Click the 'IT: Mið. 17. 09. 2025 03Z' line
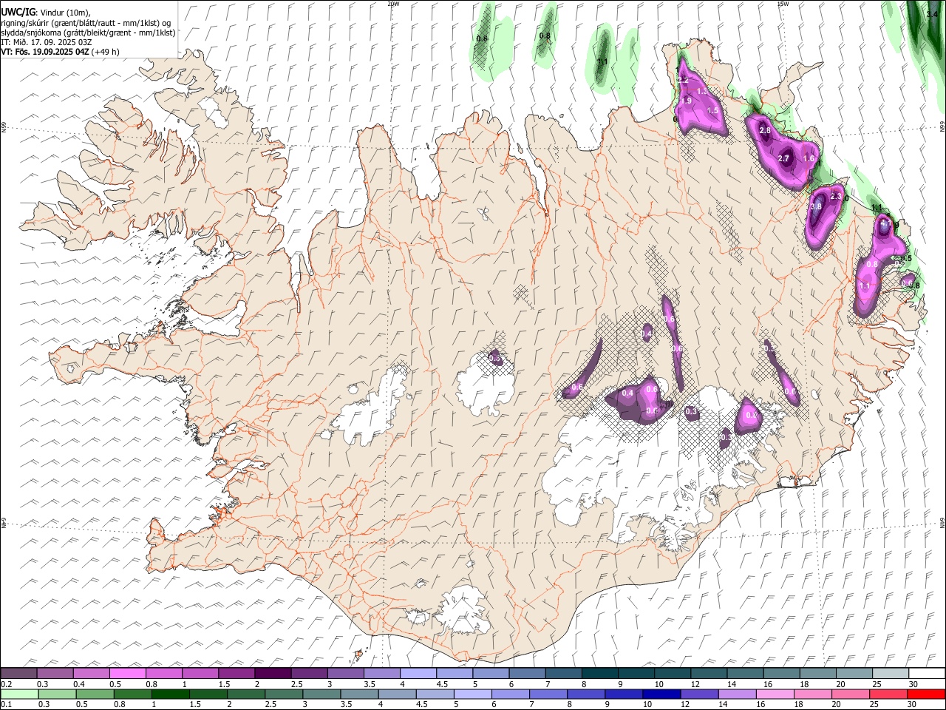Screen dimensions: 946x710 pyautogui.click(x=46, y=42)
